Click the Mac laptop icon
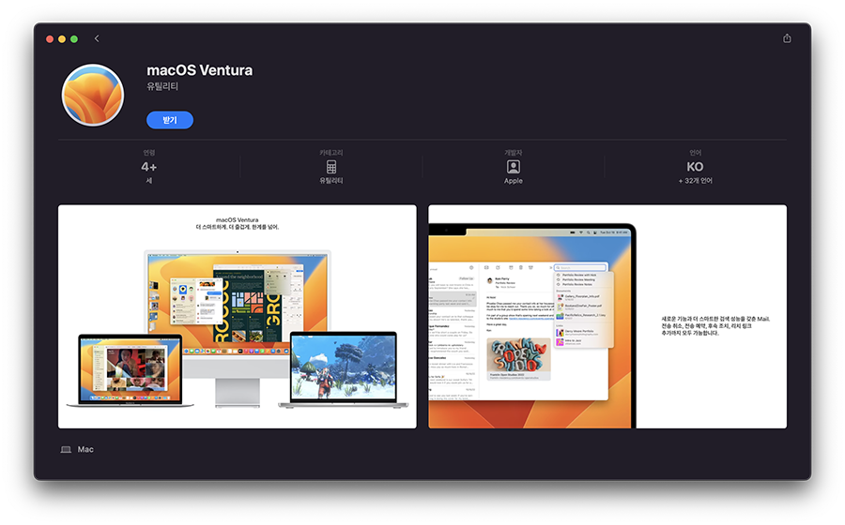The image size is (845, 525). pyautogui.click(x=66, y=449)
